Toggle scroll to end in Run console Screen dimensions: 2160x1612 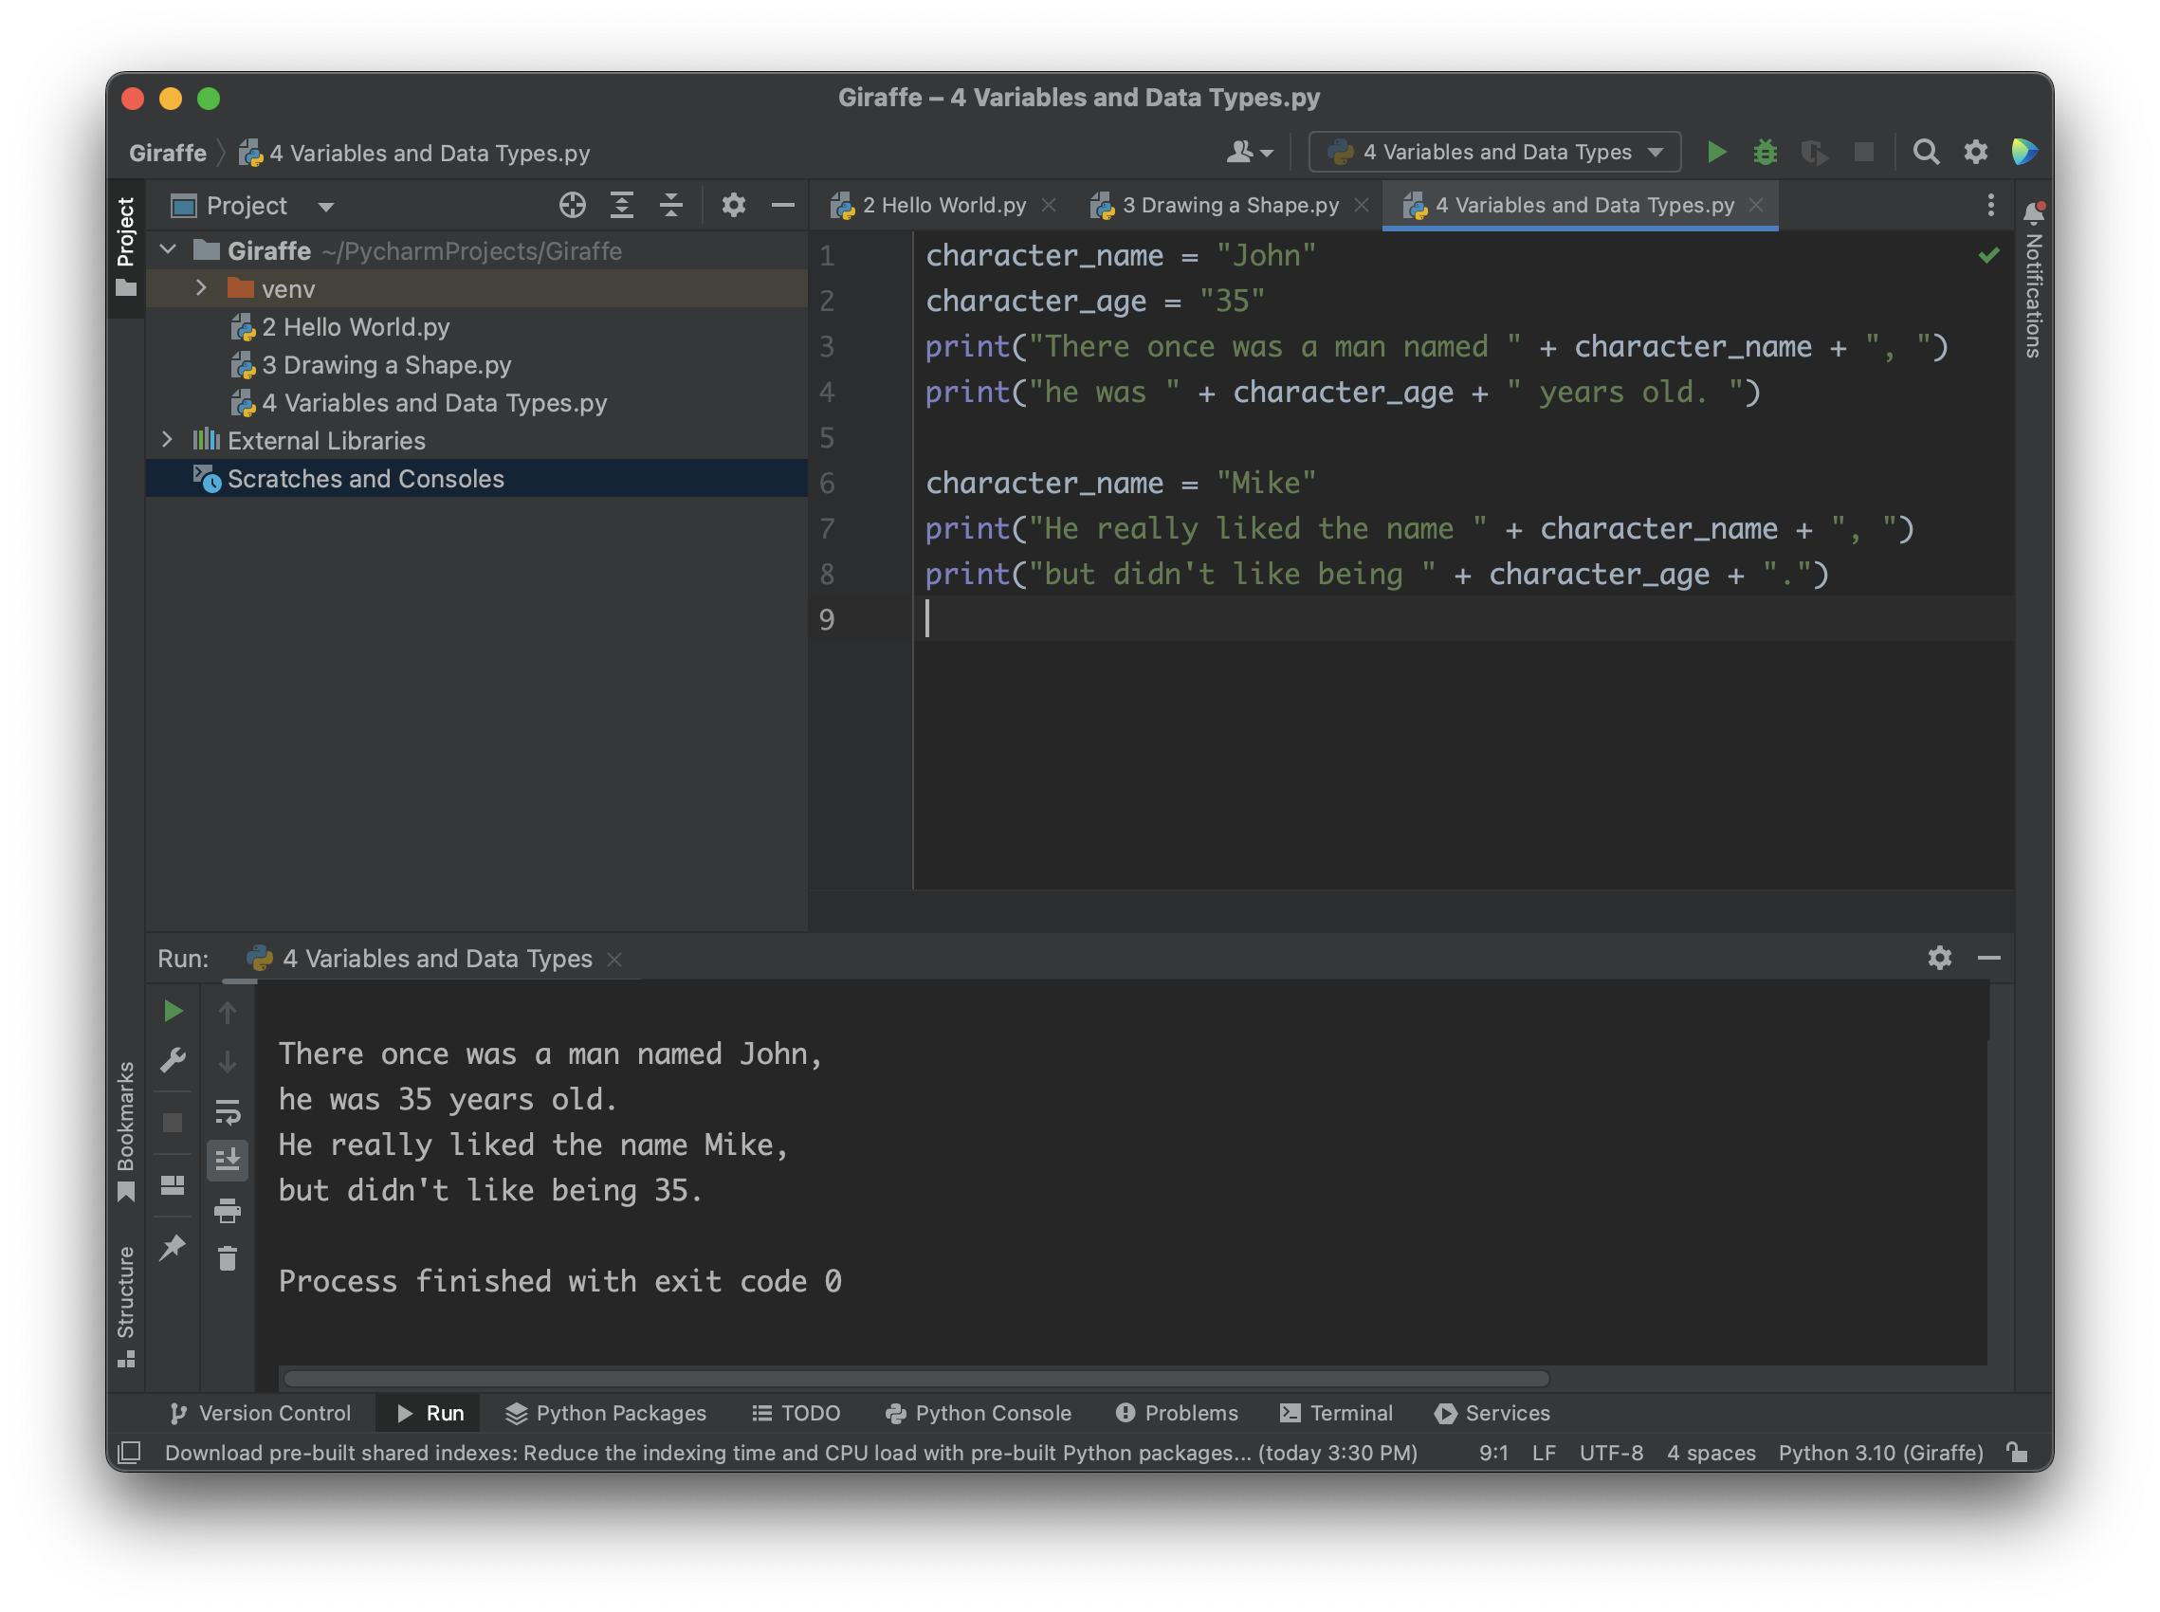pyautogui.click(x=228, y=1161)
